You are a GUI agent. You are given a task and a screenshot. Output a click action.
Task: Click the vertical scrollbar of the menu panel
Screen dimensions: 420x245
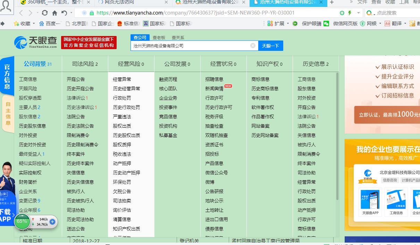point(337,136)
